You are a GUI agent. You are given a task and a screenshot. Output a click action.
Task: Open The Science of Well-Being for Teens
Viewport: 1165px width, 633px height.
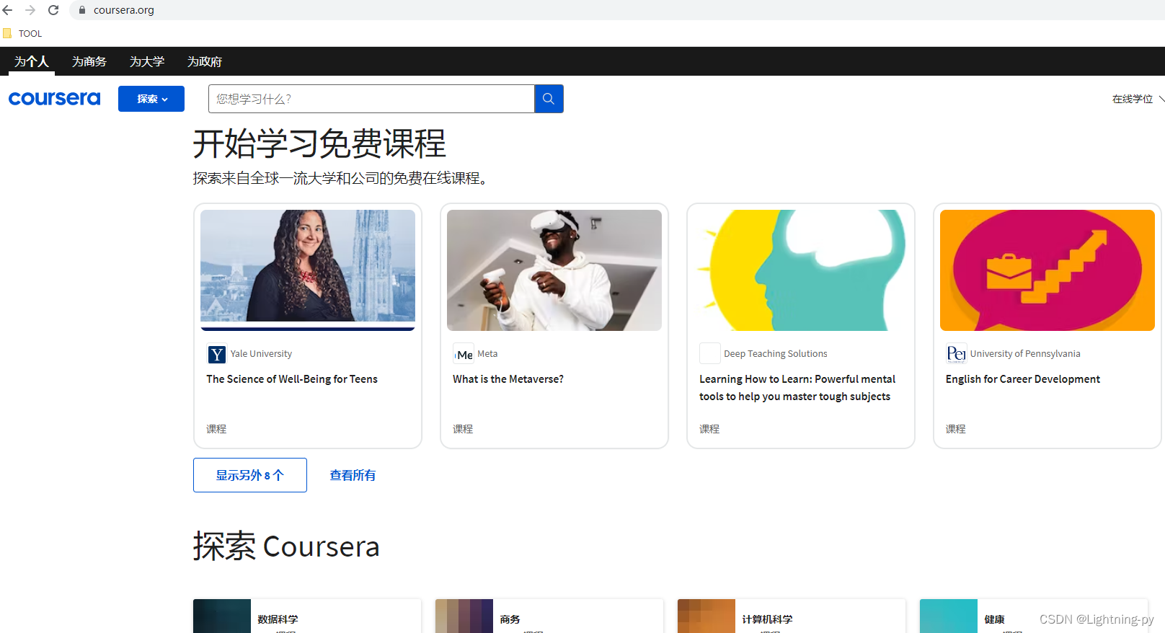point(292,379)
